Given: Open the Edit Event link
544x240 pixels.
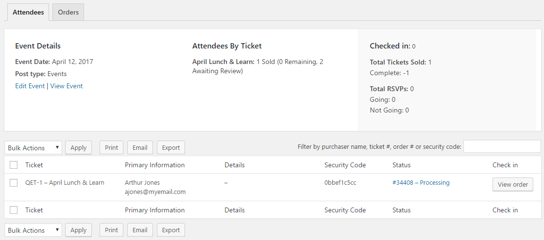Looking at the screenshot, I should click(x=30, y=86).
